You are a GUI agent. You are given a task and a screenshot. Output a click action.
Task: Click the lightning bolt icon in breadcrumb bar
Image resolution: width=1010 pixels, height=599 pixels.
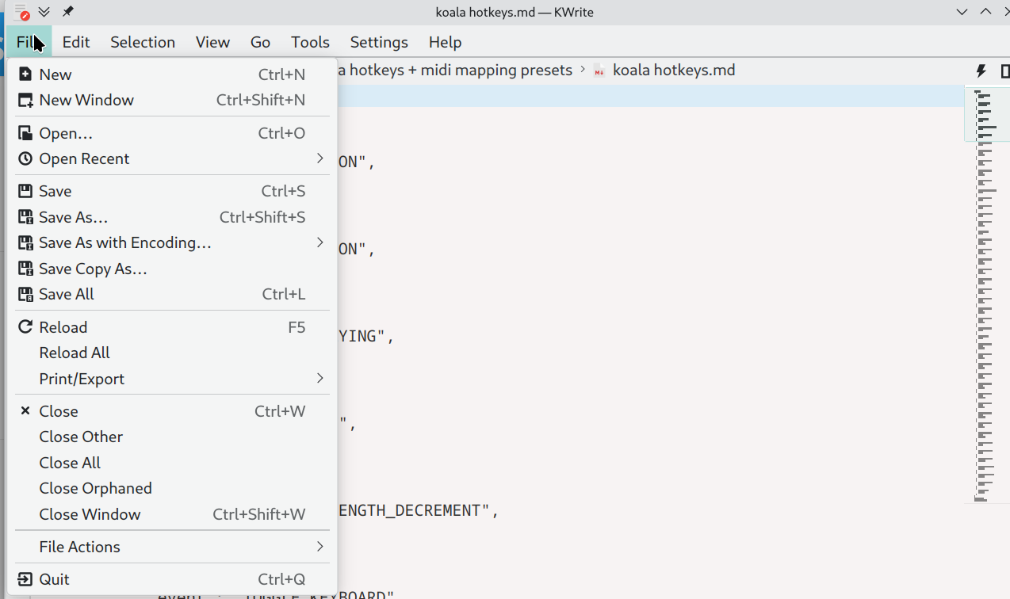981,71
